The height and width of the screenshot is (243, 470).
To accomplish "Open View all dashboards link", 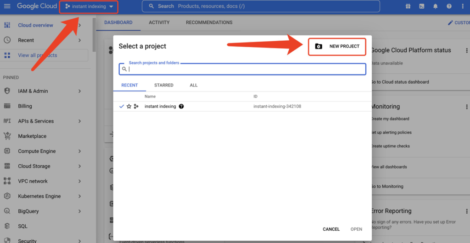I will click(x=389, y=167).
